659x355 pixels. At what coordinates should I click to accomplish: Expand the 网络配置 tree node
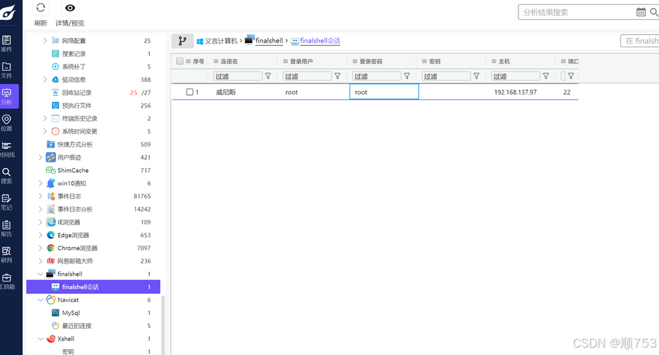[45, 41]
